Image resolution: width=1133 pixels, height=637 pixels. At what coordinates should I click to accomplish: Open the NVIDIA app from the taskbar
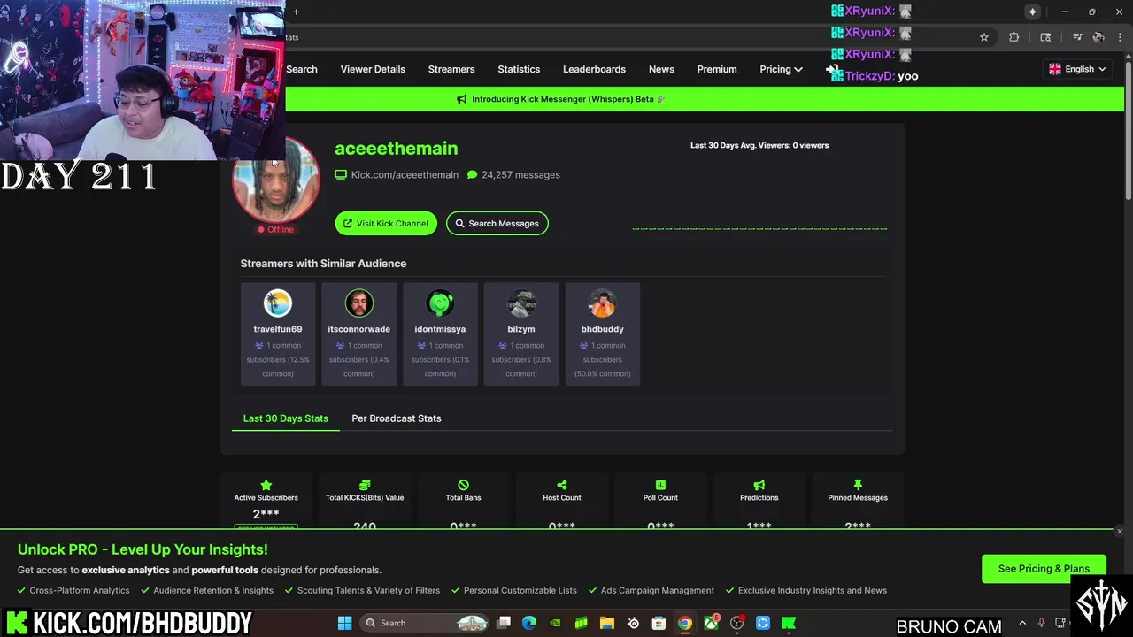coord(555,623)
